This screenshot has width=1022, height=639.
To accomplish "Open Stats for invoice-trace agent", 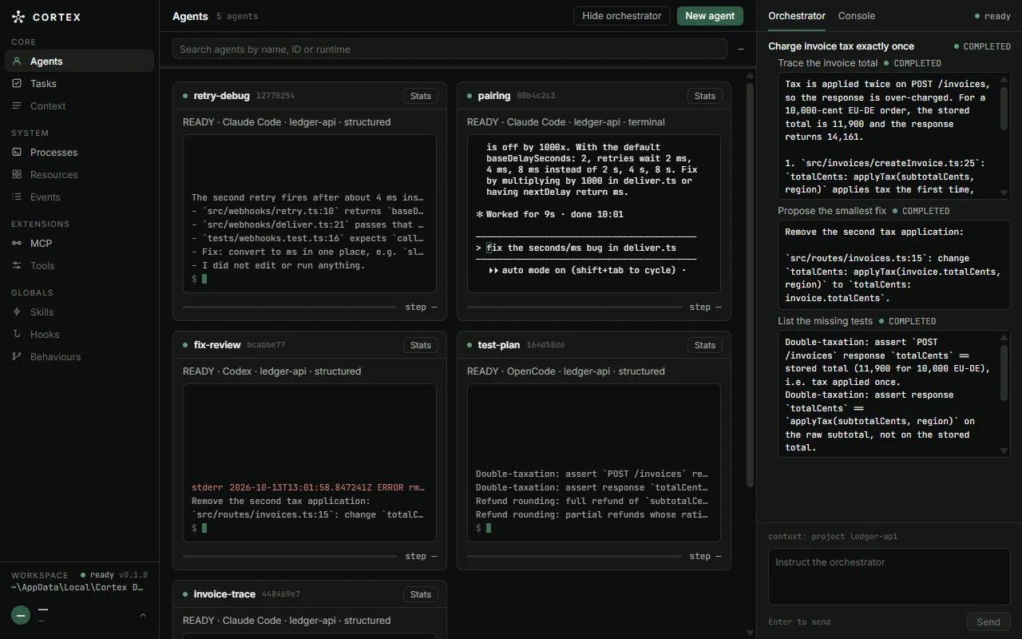I will (421, 594).
